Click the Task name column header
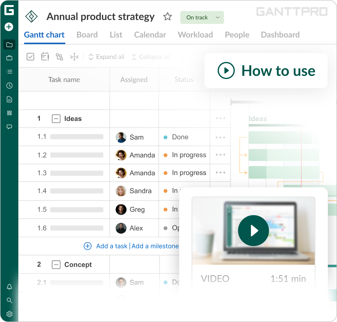 [x=64, y=80]
